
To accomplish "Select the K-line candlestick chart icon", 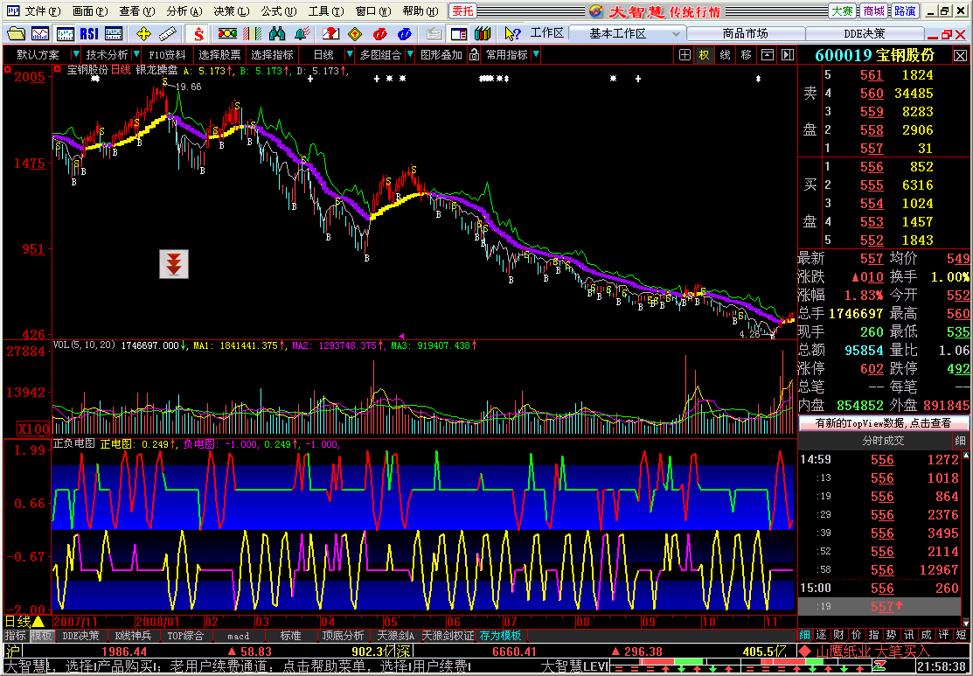I will [64, 33].
